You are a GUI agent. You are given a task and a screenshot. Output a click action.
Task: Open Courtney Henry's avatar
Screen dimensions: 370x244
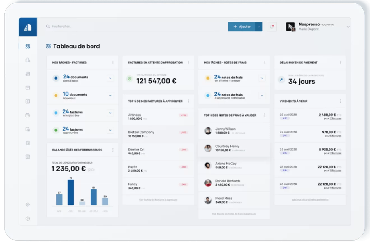(208, 148)
